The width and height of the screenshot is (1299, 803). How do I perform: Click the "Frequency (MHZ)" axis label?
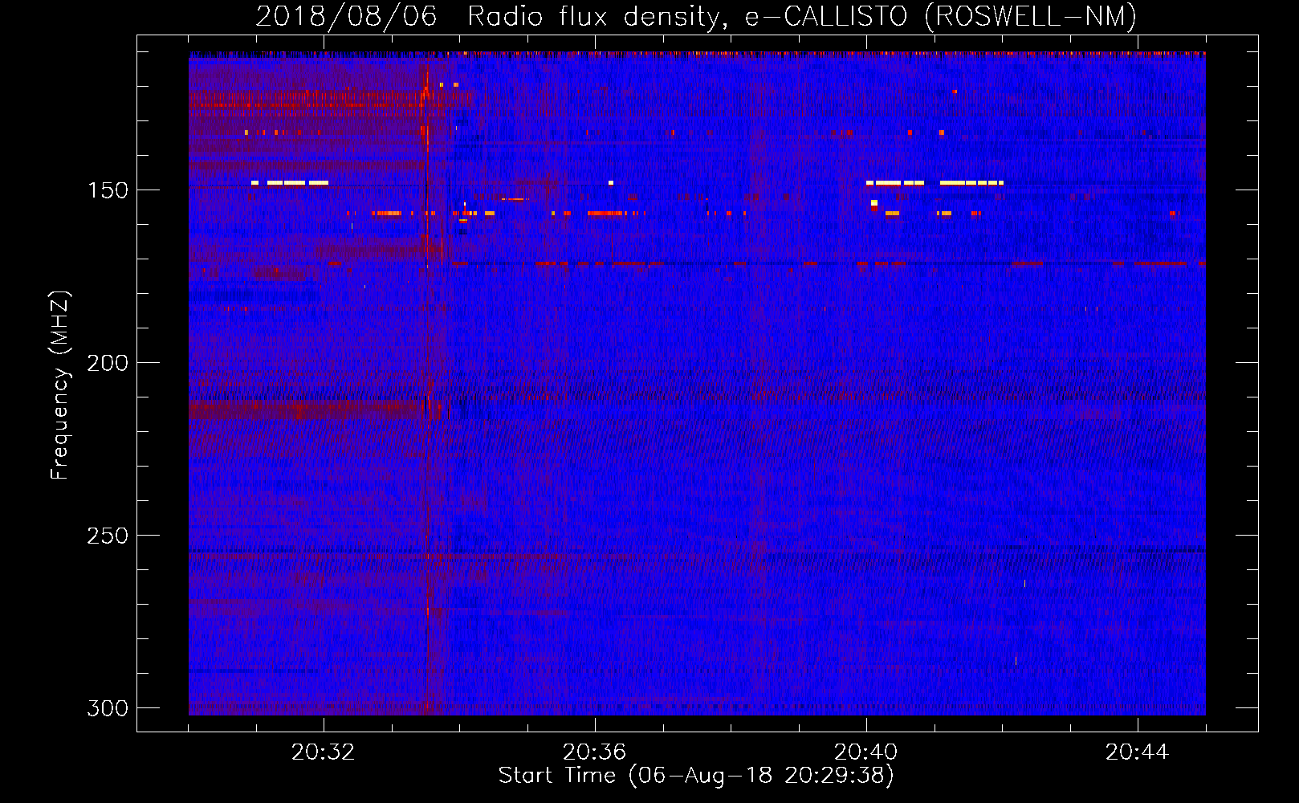coord(59,385)
